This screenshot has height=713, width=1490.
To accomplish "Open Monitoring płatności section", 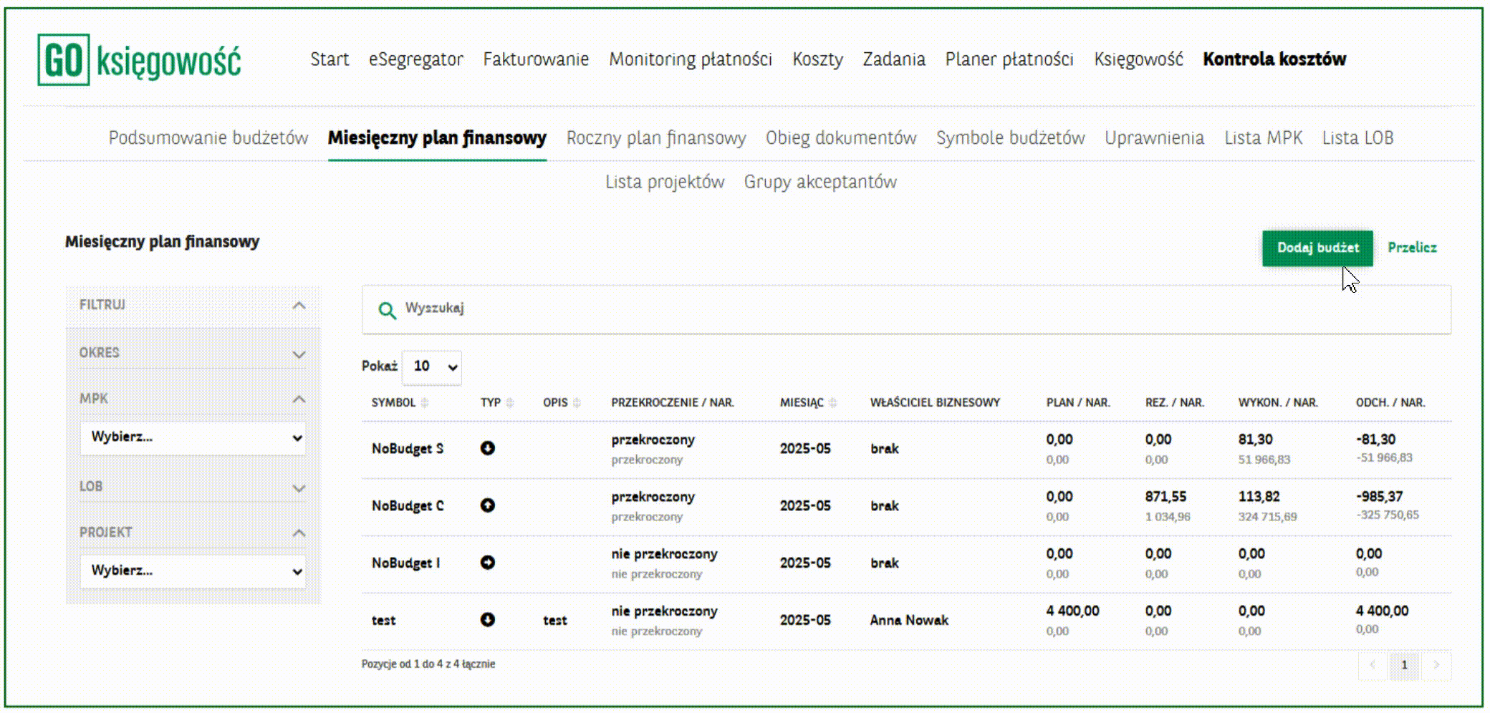I will coord(691,59).
